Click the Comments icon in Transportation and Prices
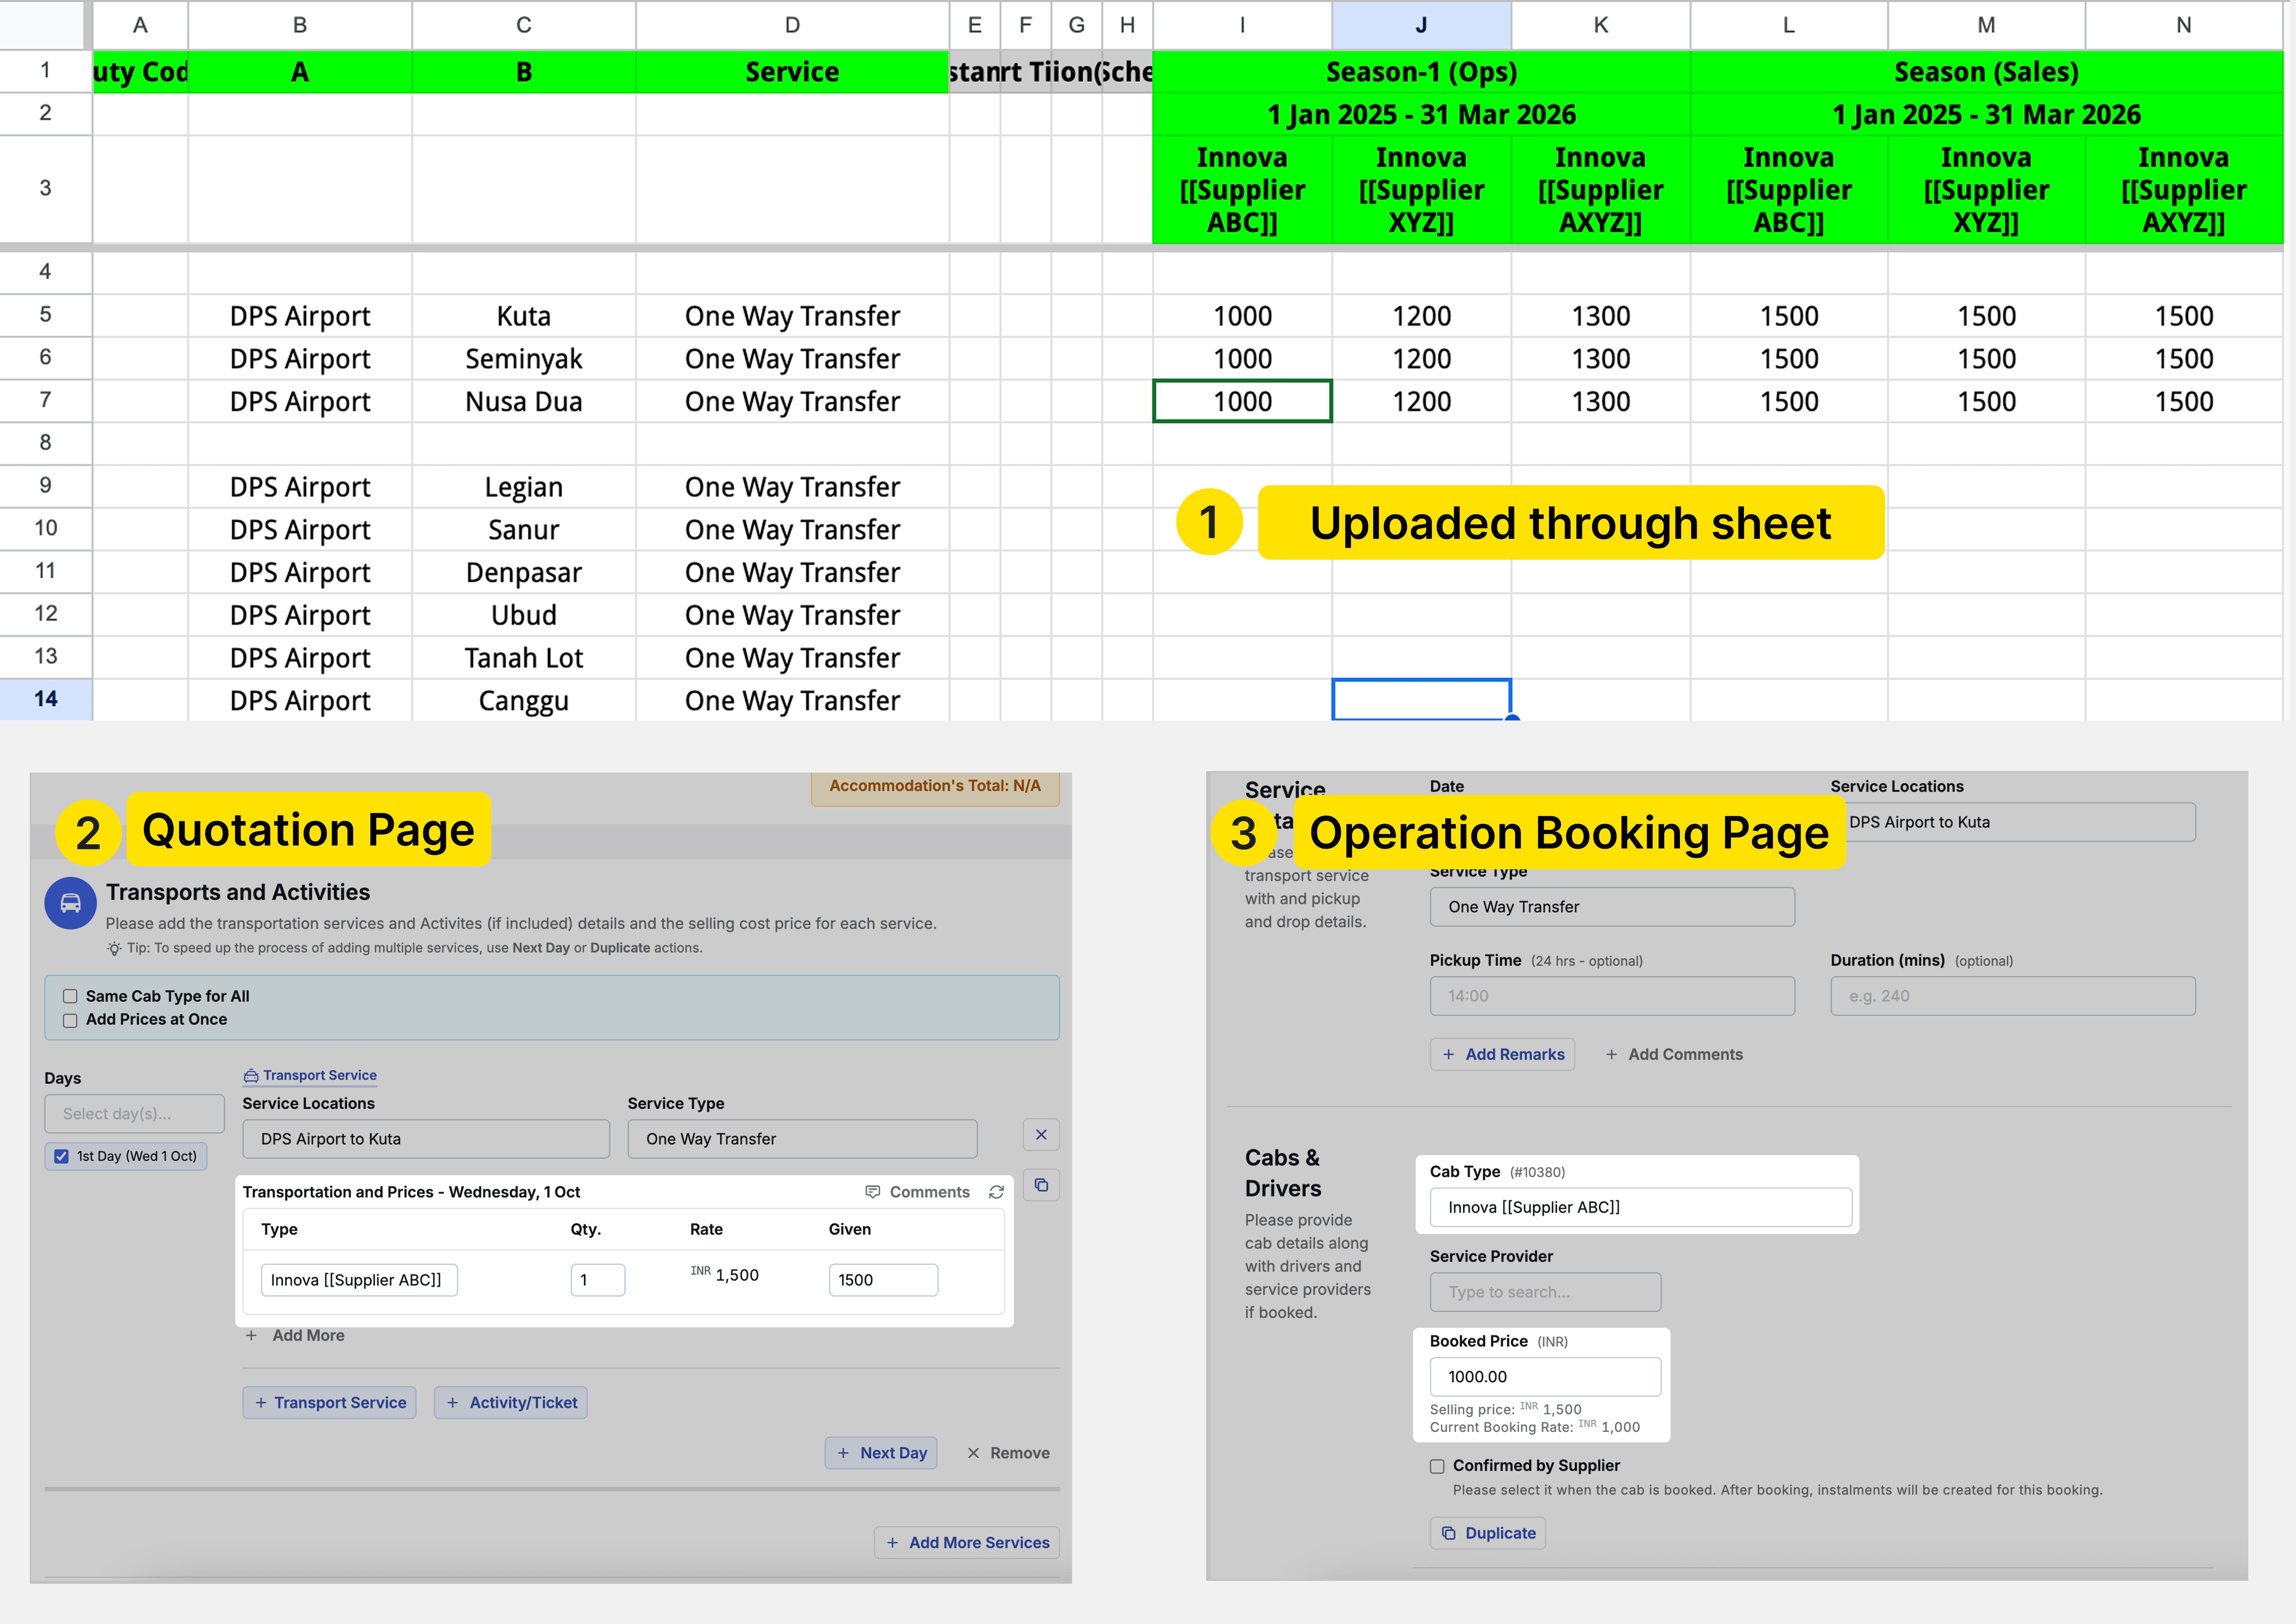The width and height of the screenshot is (2296, 1624). [873, 1191]
